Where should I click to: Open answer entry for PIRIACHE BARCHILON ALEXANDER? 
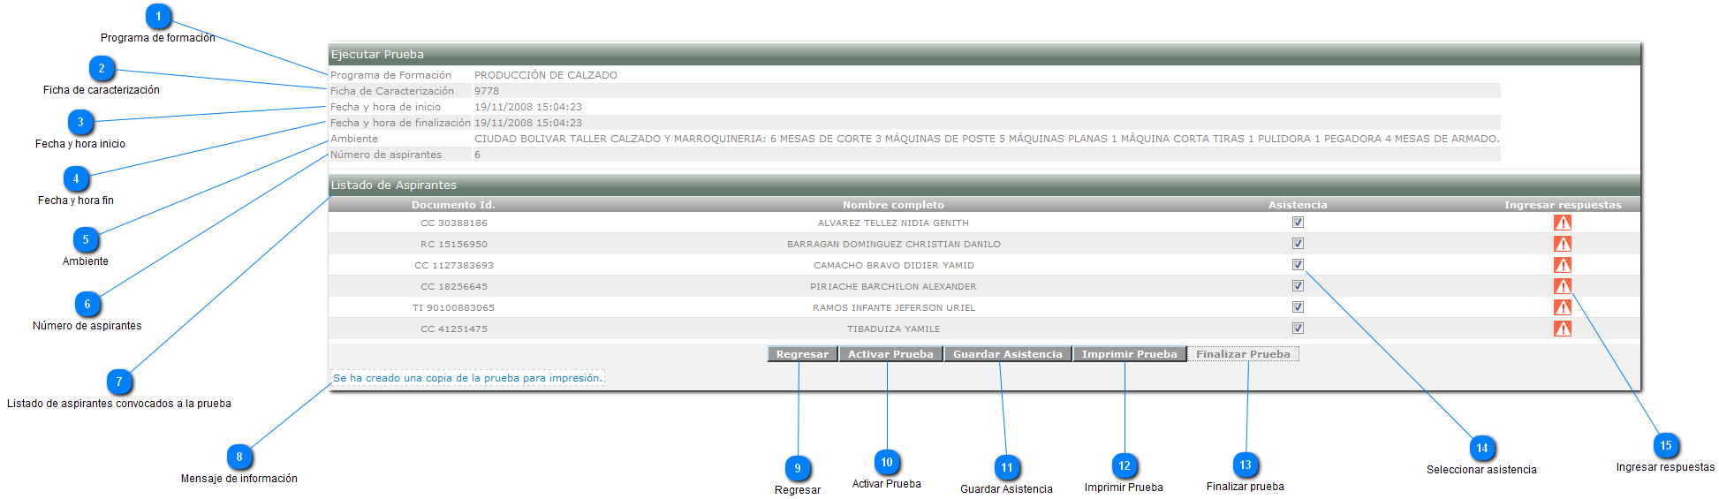[1563, 286]
